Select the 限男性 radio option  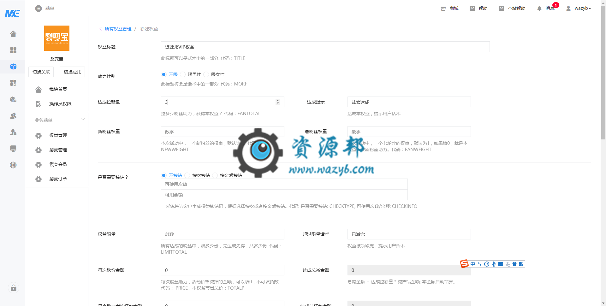coord(183,74)
